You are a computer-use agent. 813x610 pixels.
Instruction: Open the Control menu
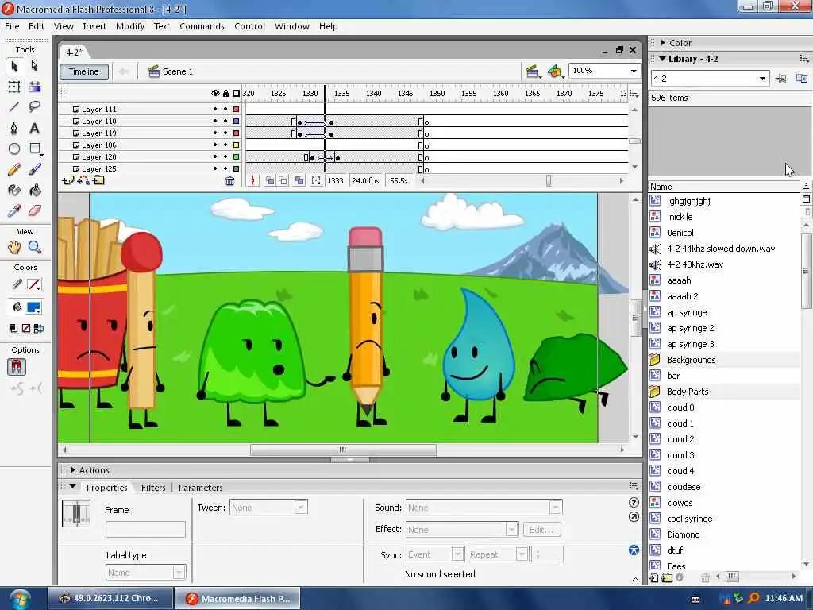[x=249, y=26]
